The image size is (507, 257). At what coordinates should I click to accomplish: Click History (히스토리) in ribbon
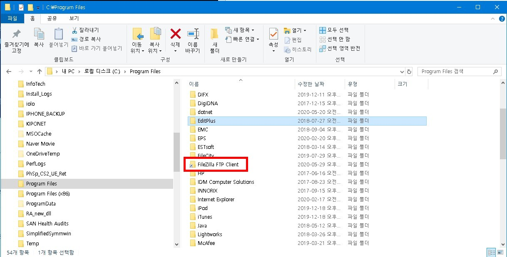pyautogui.click(x=298, y=49)
